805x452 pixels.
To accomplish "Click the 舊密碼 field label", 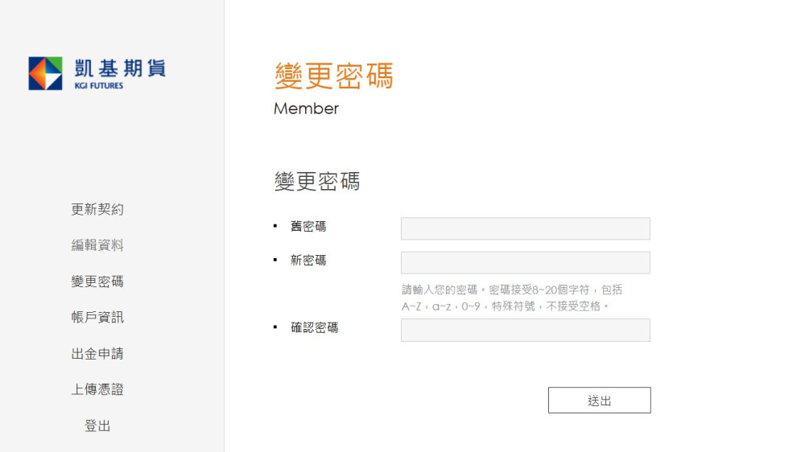I will pyautogui.click(x=308, y=226).
